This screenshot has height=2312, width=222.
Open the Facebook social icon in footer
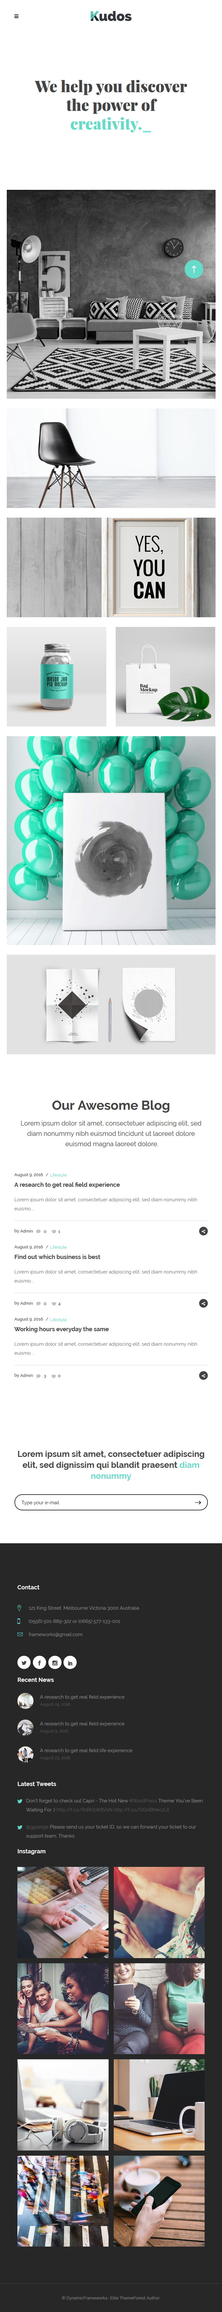pos(40,1662)
